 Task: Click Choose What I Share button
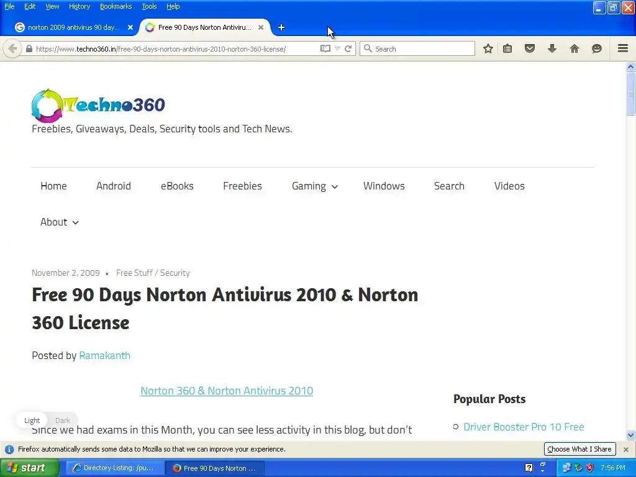579,449
